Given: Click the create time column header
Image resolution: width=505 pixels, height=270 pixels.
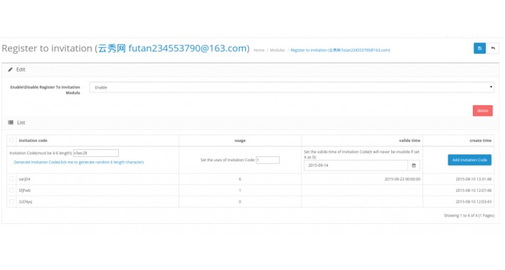Looking at the screenshot, I should coord(480,141).
